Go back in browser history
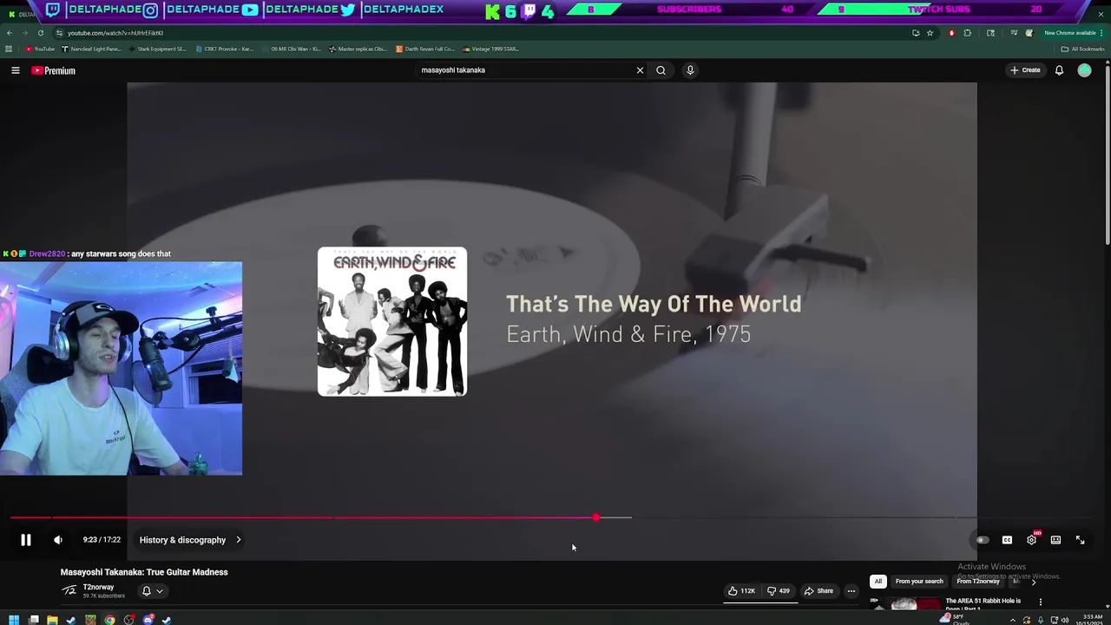Image resolution: width=1111 pixels, height=625 pixels. point(10,33)
